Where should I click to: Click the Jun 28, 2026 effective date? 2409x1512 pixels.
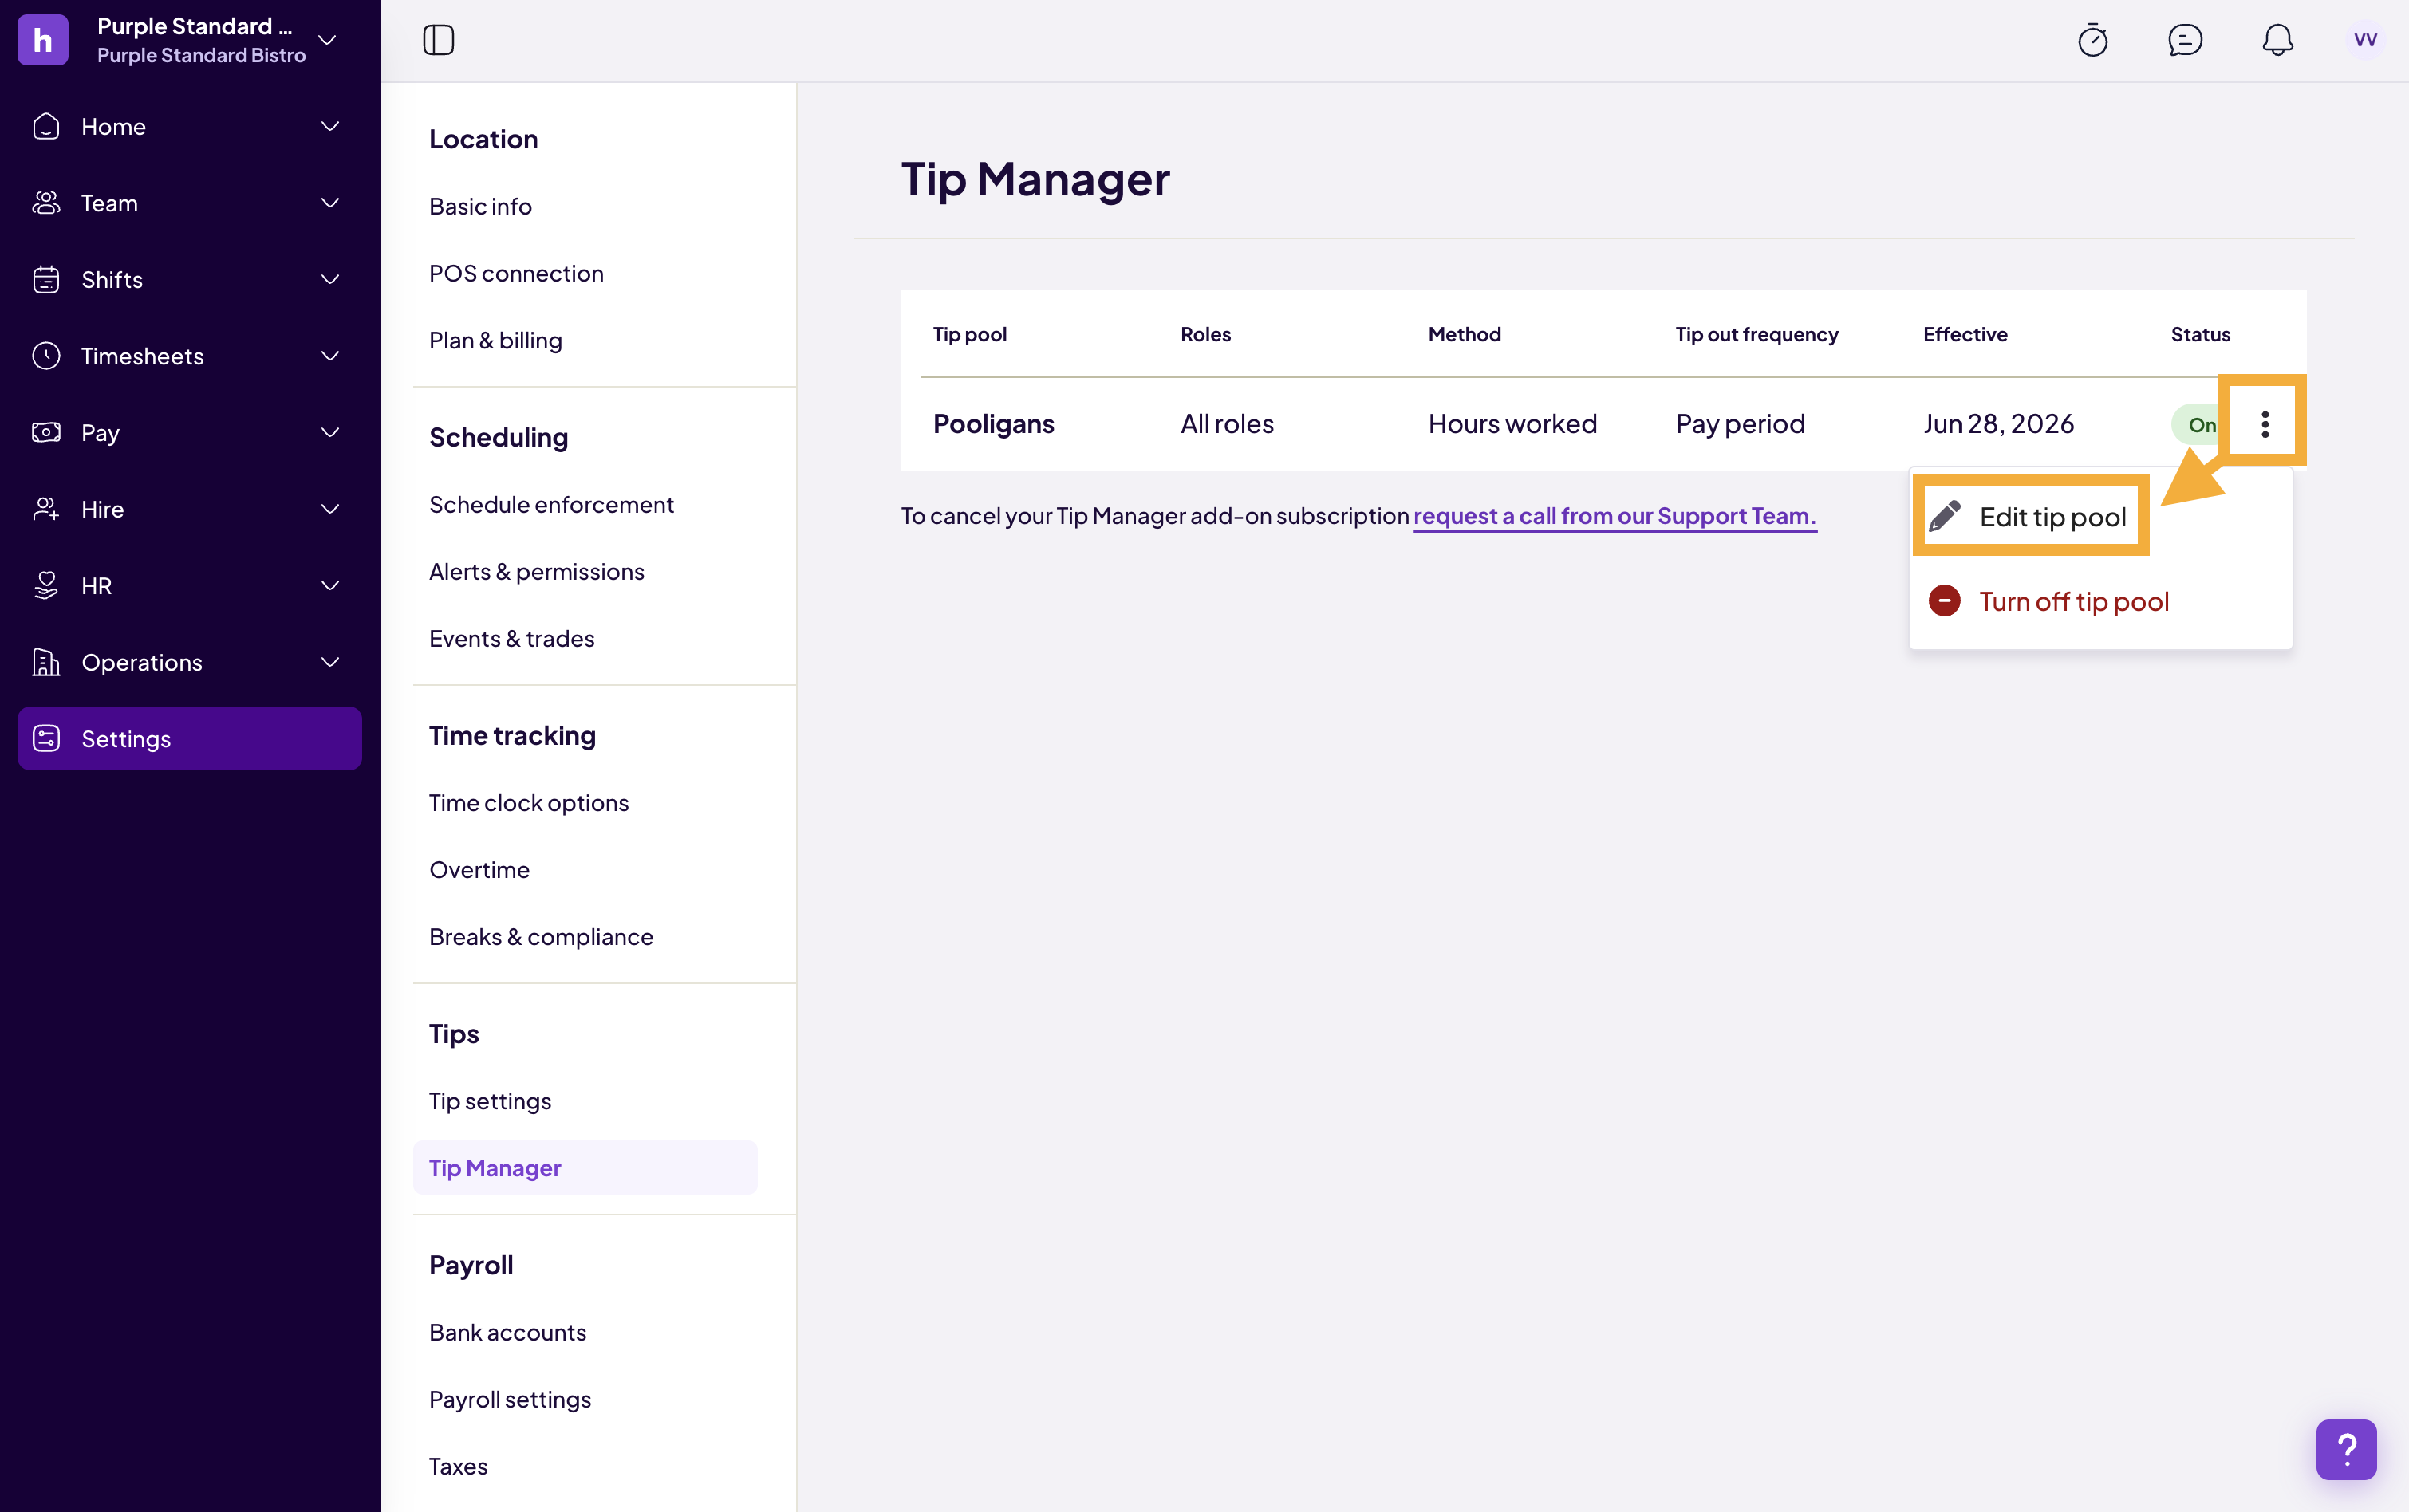1998,424
